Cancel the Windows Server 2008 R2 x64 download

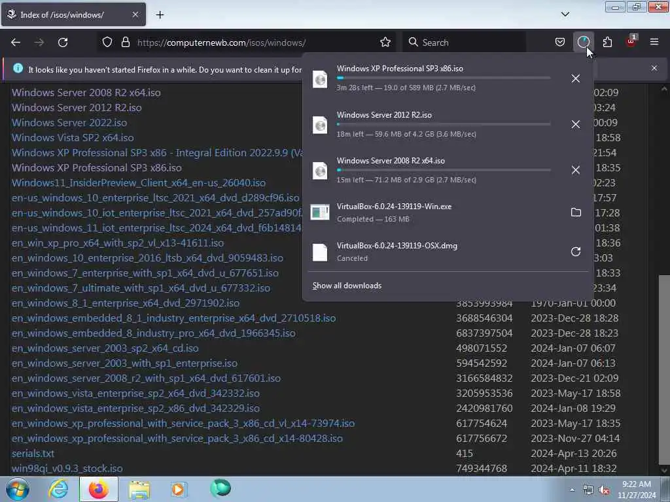click(576, 170)
